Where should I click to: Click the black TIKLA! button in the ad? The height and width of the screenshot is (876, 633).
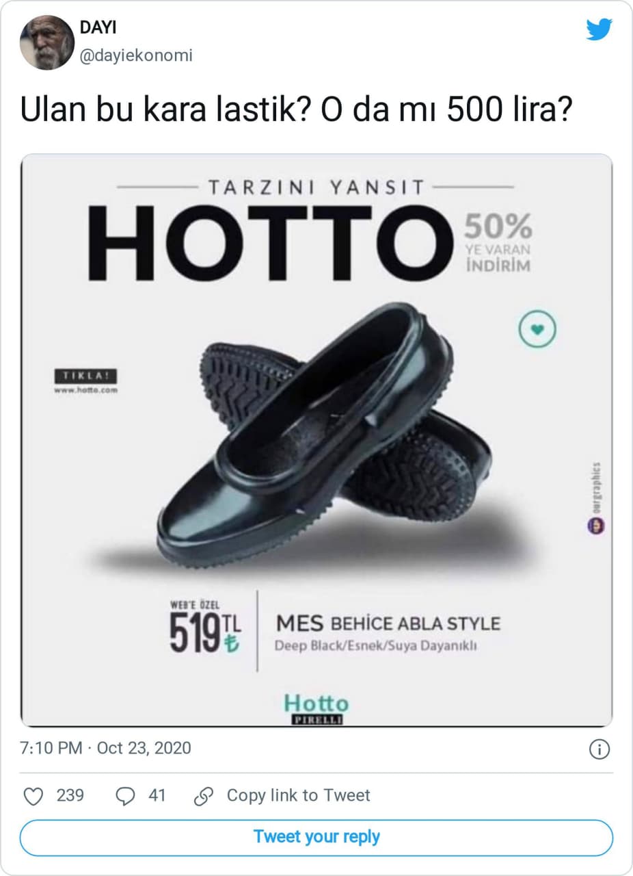point(85,376)
